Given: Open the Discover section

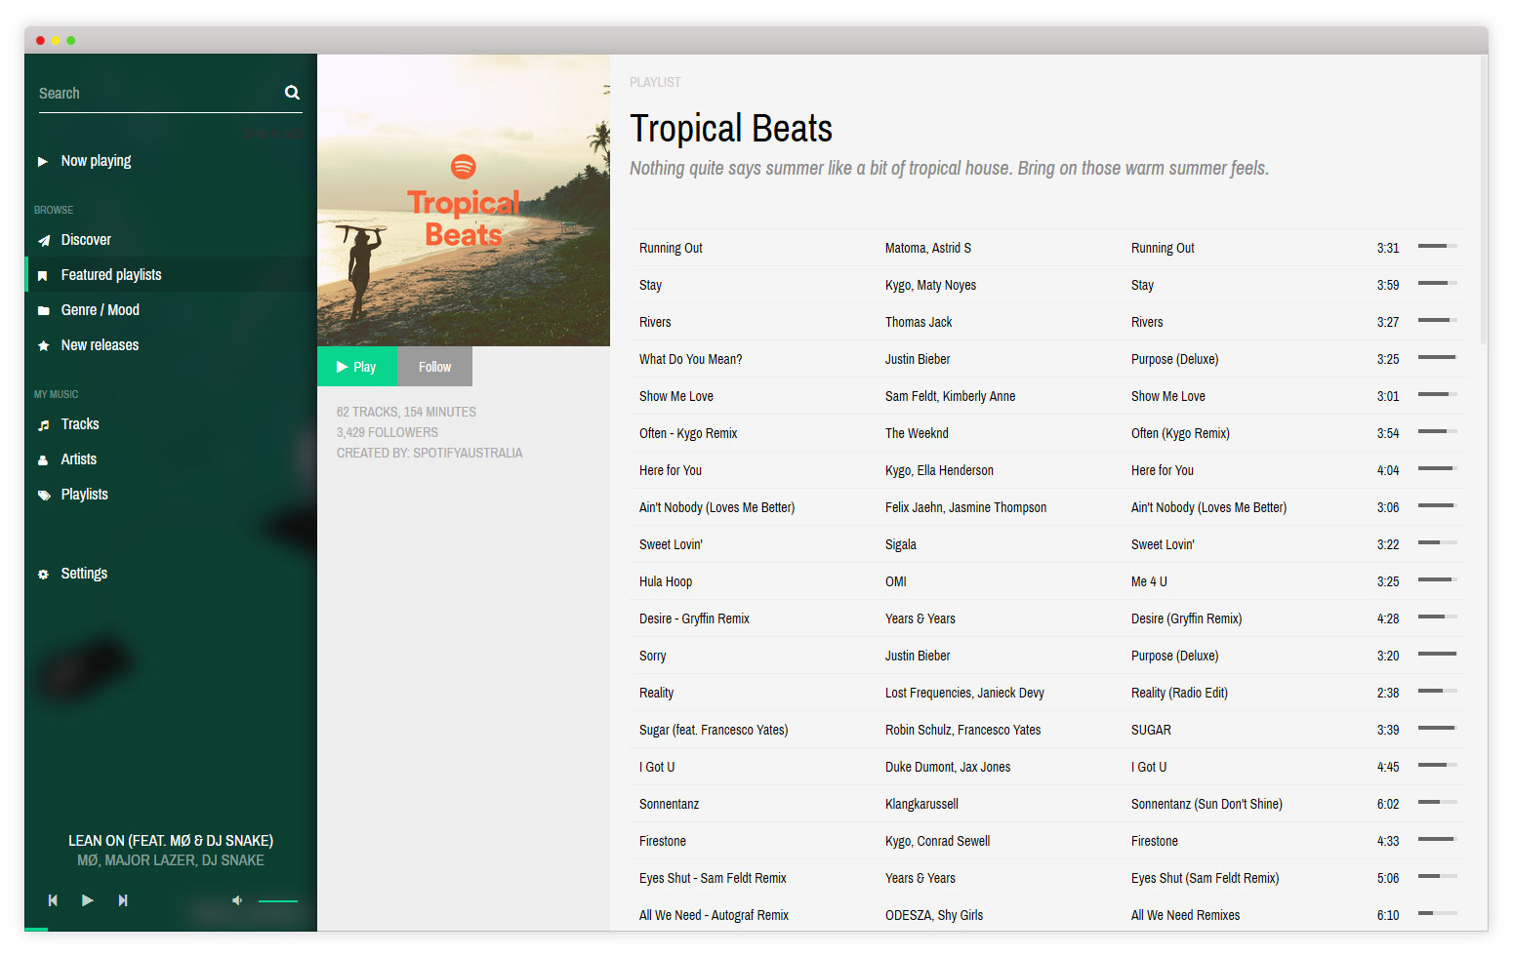Looking at the screenshot, I should click(86, 240).
